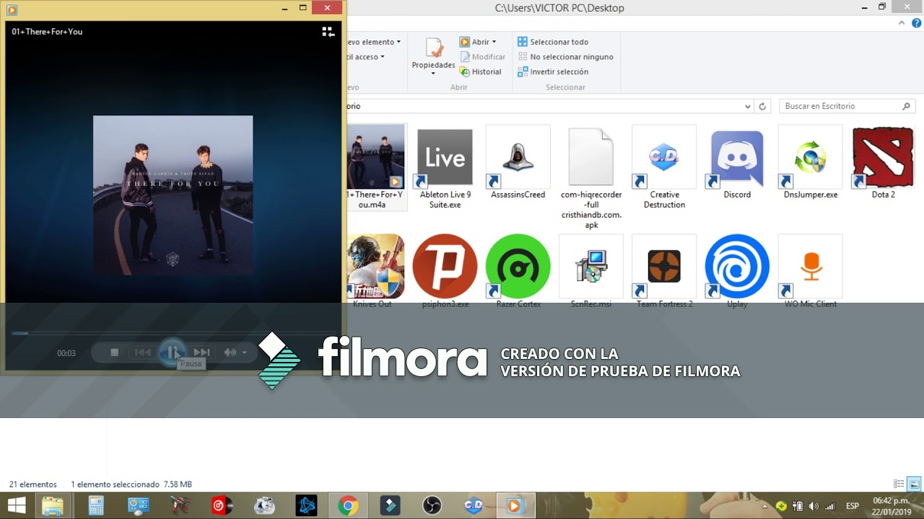Open OBS Studio from taskbar

(x=432, y=506)
